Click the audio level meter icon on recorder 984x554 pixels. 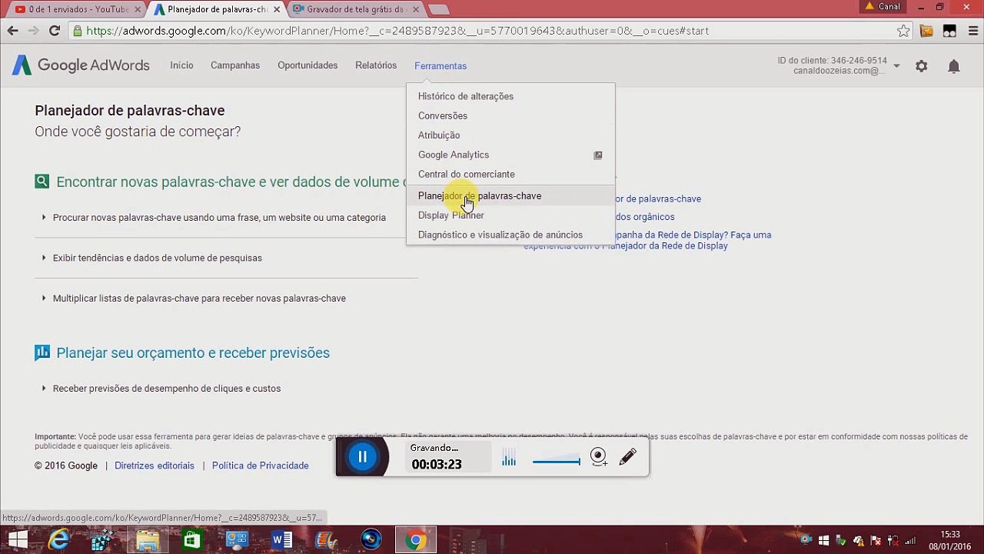(x=509, y=459)
